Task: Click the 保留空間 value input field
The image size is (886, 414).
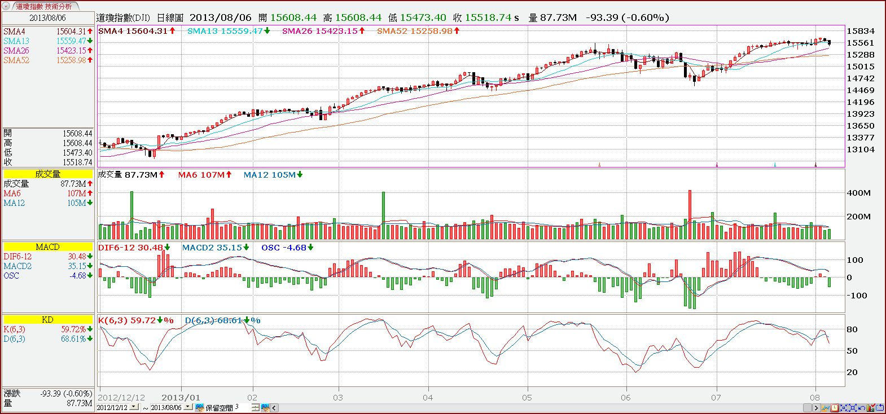Action: [243, 407]
